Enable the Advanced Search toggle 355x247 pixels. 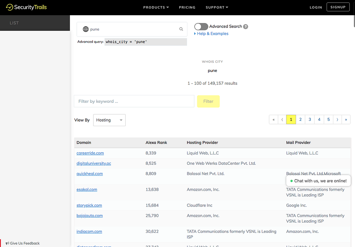(x=201, y=27)
